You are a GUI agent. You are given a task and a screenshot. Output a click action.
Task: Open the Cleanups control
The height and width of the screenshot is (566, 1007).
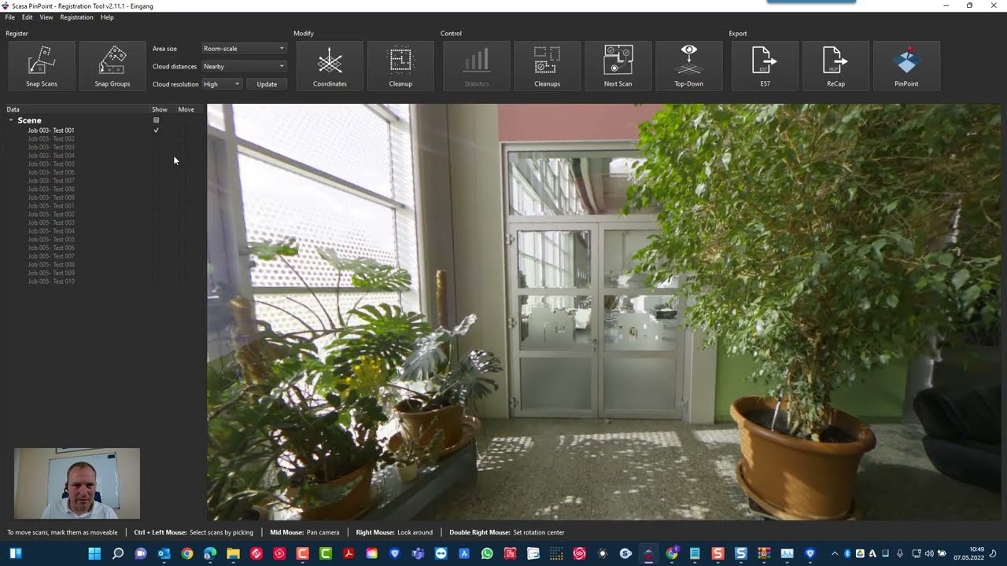548,65
